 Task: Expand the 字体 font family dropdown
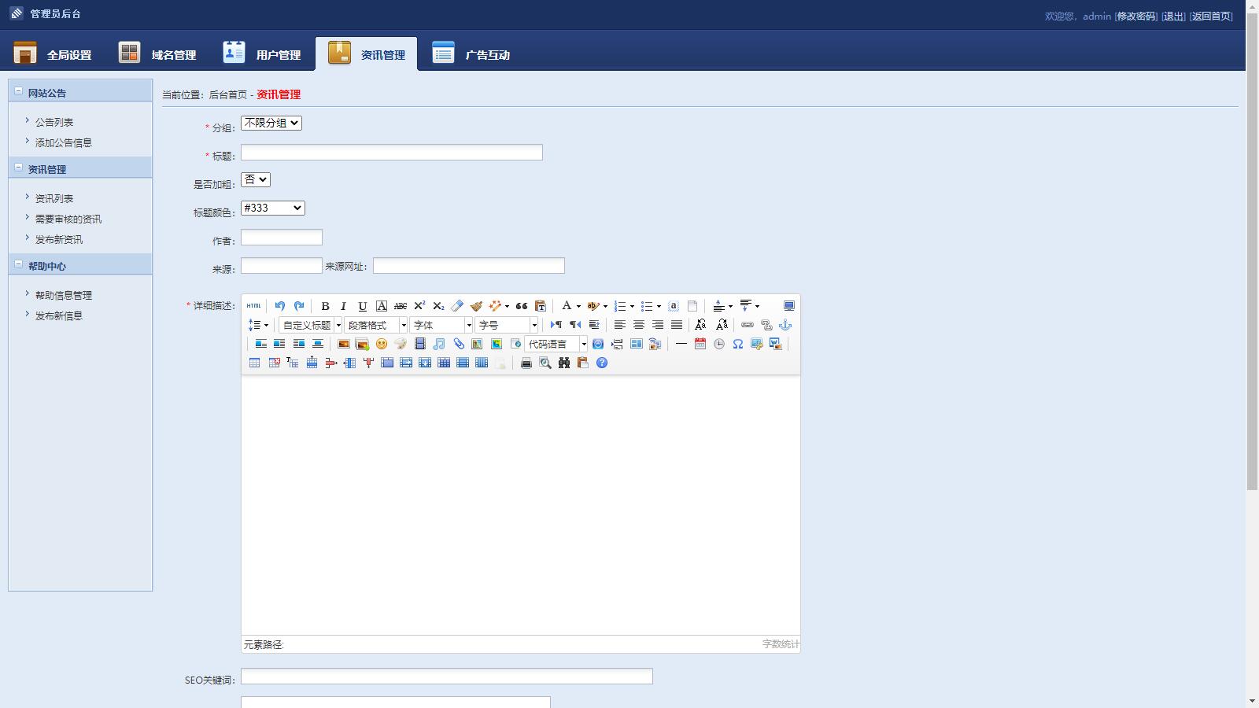pyautogui.click(x=441, y=325)
